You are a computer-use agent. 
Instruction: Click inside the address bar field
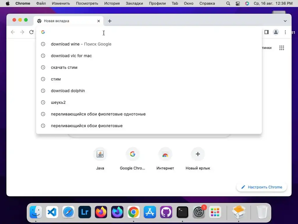pos(149,32)
